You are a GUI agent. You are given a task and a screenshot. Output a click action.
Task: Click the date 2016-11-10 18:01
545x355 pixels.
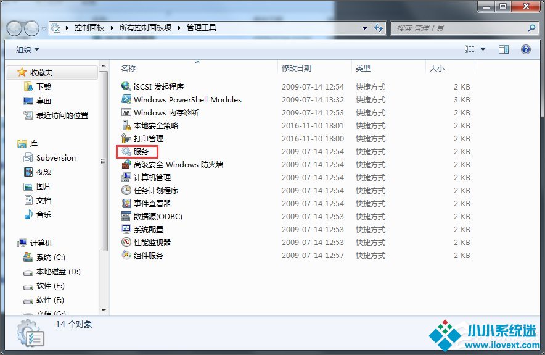tap(313, 126)
